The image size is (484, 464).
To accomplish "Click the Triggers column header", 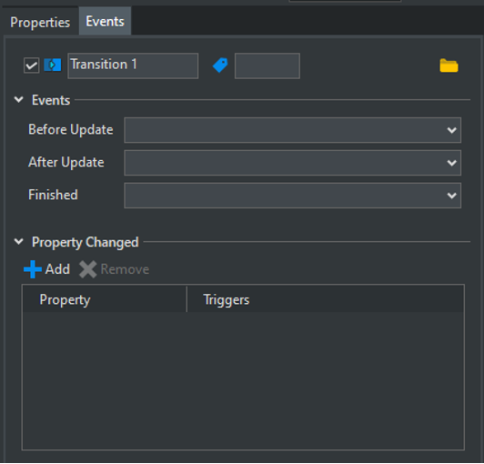I will [326, 299].
